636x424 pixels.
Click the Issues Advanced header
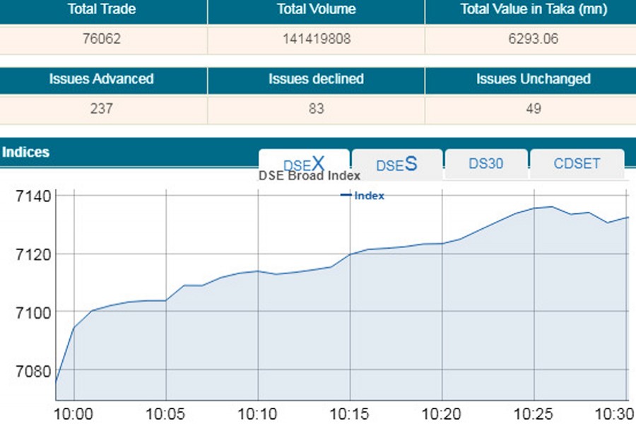pos(101,79)
